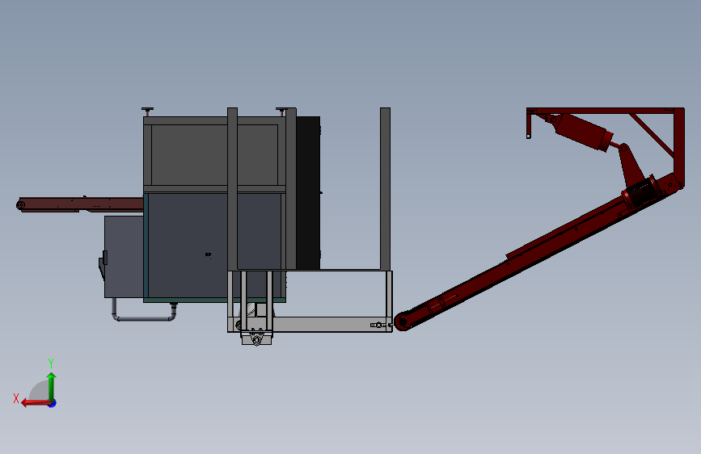Screen dimensions: 701x454
Task: Select the small mechanism below base frame
Action: click(256, 338)
